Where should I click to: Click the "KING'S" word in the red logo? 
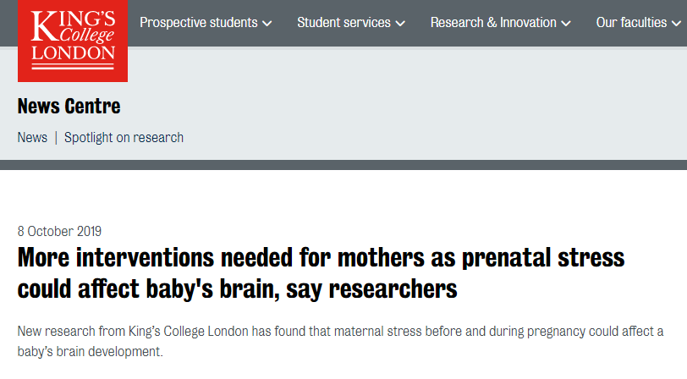click(73, 24)
